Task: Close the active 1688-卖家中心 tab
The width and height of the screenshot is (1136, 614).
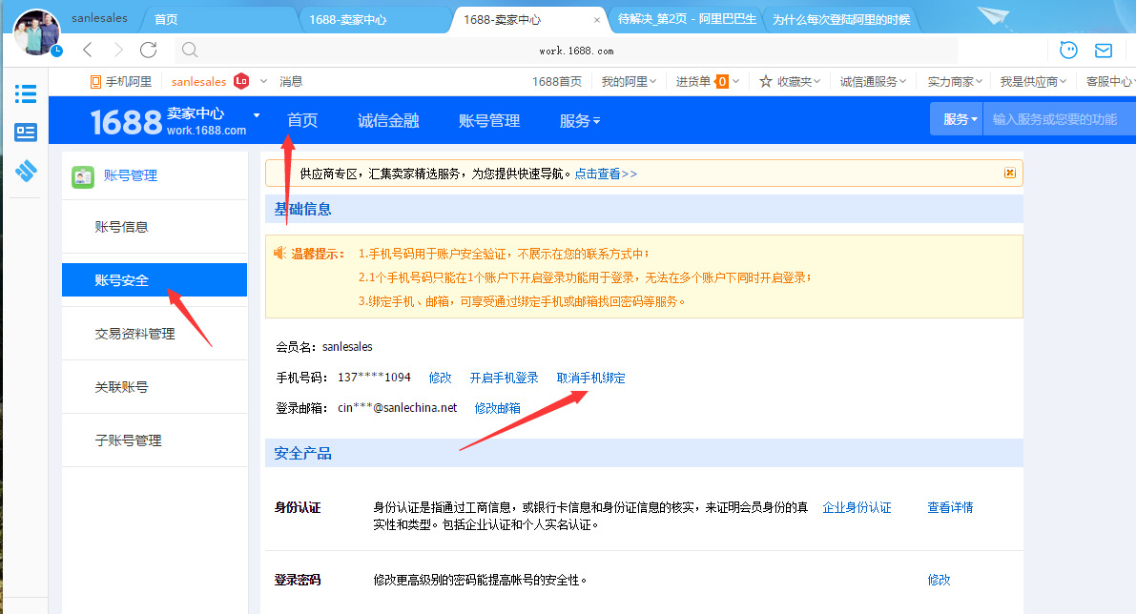Action: pos(597,20)
